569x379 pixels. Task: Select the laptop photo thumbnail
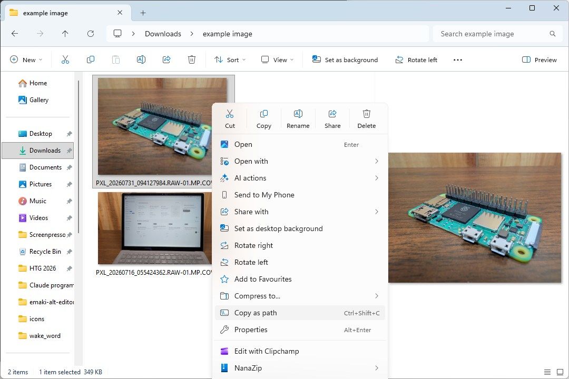(155, 228)
